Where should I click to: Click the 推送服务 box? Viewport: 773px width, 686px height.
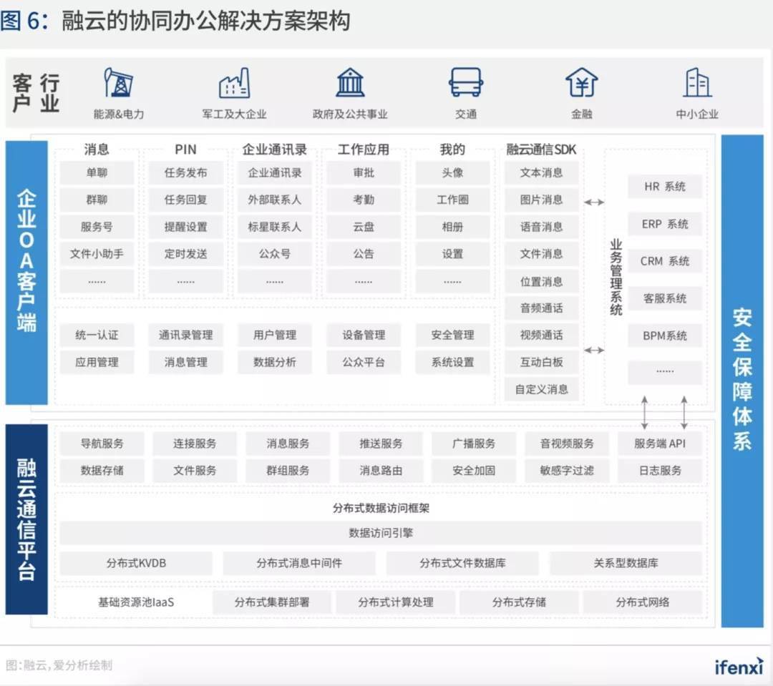[x=381, y=444]
